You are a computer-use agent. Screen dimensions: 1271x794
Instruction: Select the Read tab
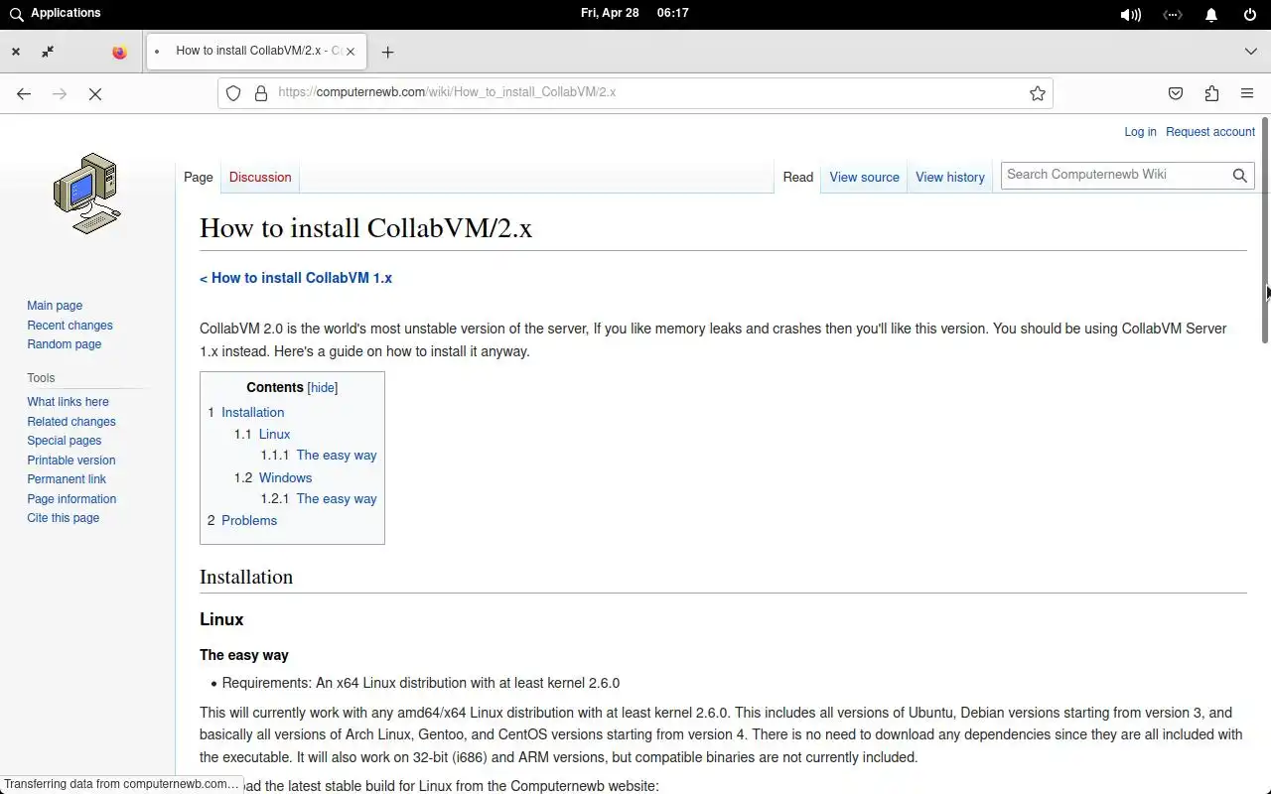798,177
